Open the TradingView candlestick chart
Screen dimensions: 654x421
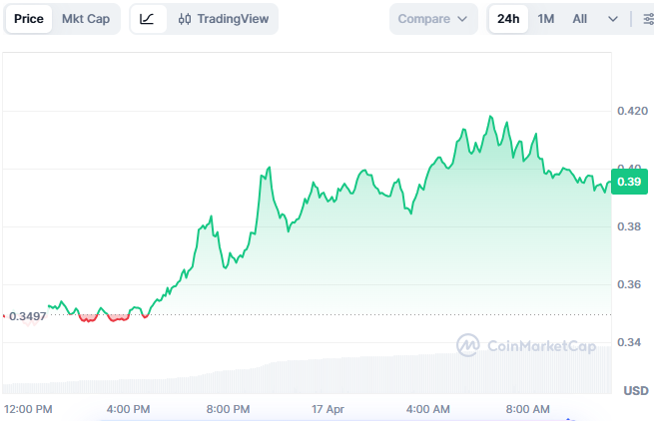tap(223, 19)
